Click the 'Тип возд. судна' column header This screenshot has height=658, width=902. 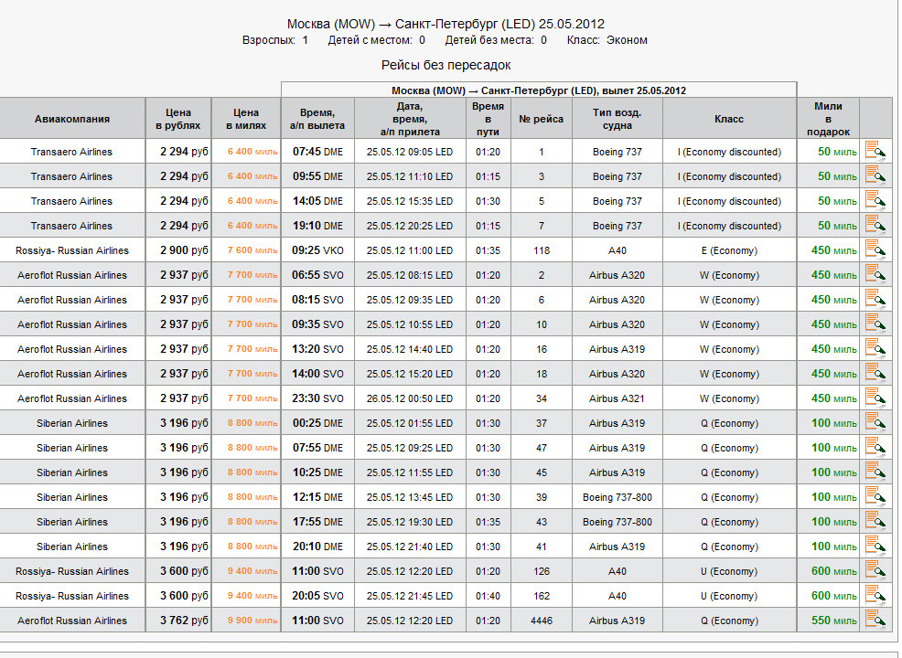[617, 119]
